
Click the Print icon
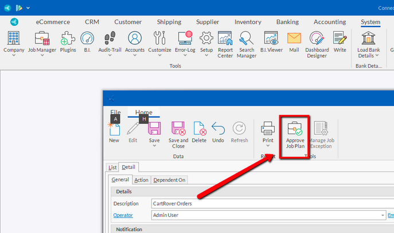coord(268,128)
